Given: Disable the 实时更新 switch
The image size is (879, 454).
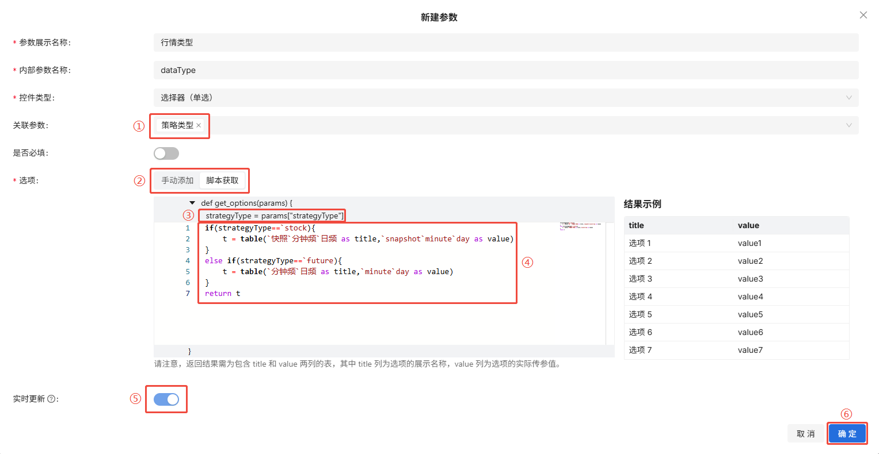Looking at the screenshot, I should [x=166, y=399].
